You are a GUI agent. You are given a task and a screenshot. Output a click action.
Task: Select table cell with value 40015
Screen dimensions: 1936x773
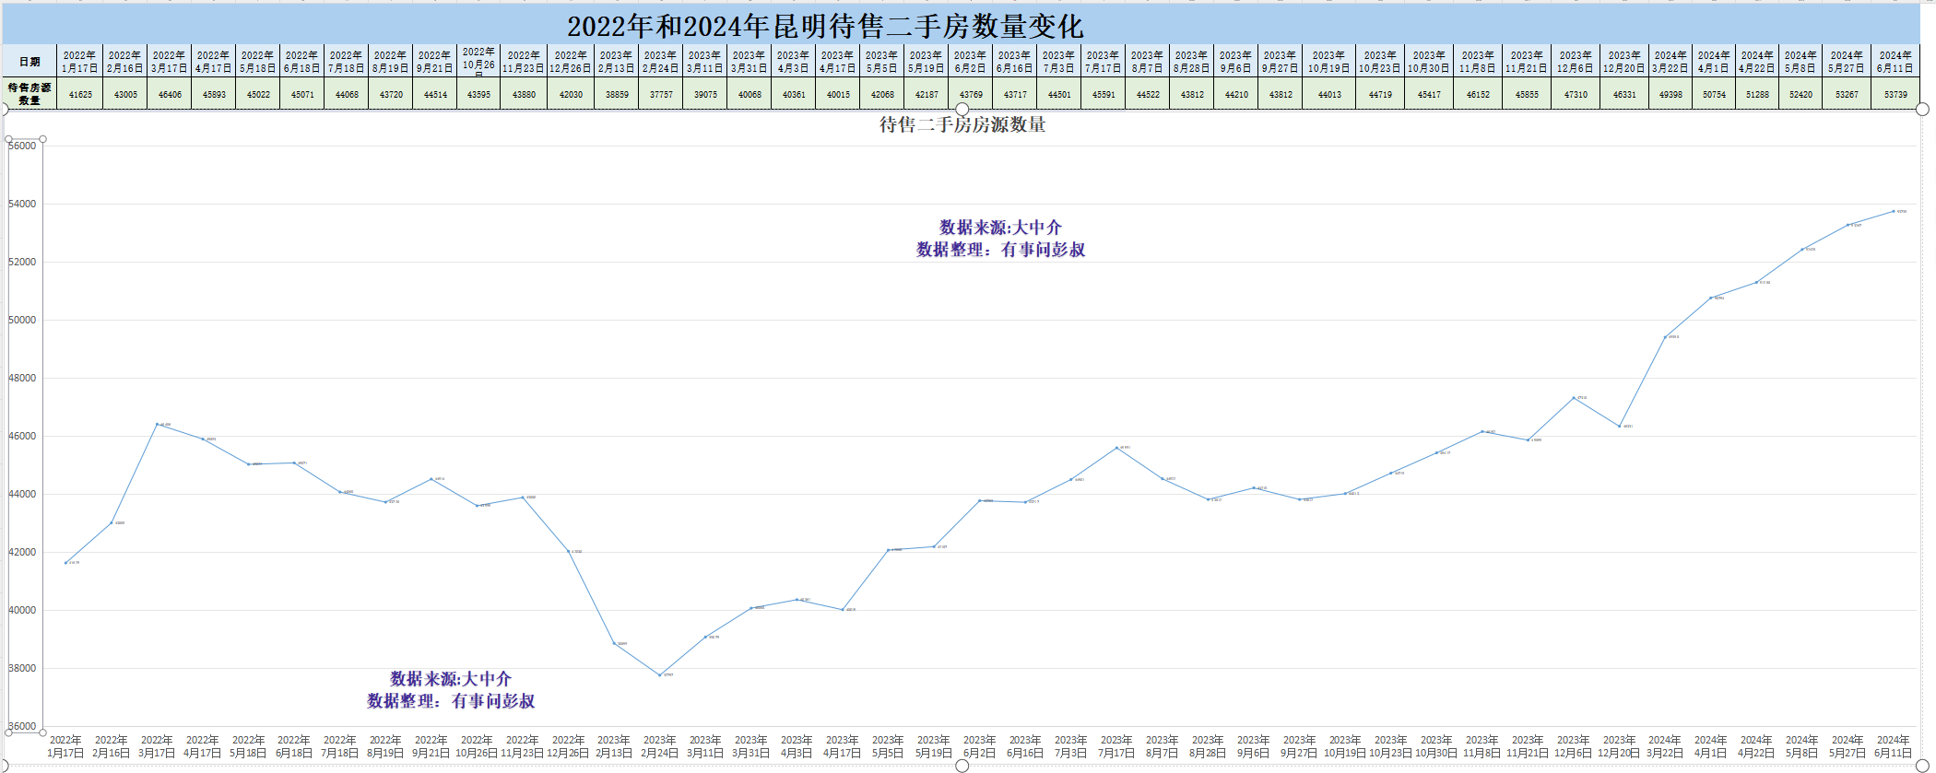tap(838, 94)
